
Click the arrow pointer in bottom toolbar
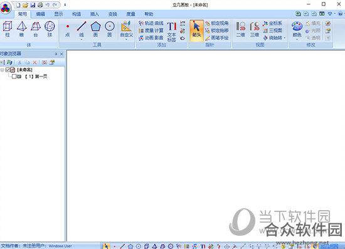point(106,246)
